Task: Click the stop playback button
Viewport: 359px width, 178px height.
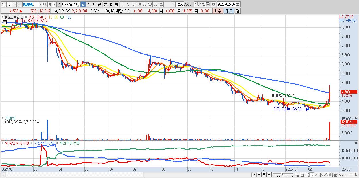Action: click(264, 175)
